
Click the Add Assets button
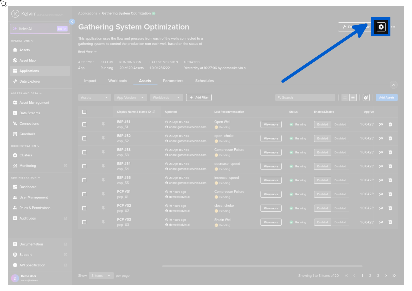coord(387,98)
